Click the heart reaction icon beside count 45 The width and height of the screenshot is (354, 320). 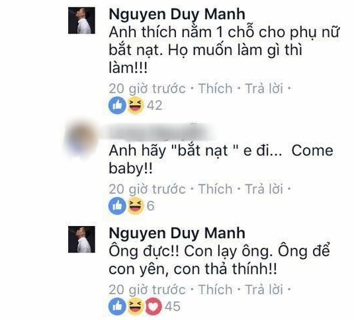click(x=154, y=307)
